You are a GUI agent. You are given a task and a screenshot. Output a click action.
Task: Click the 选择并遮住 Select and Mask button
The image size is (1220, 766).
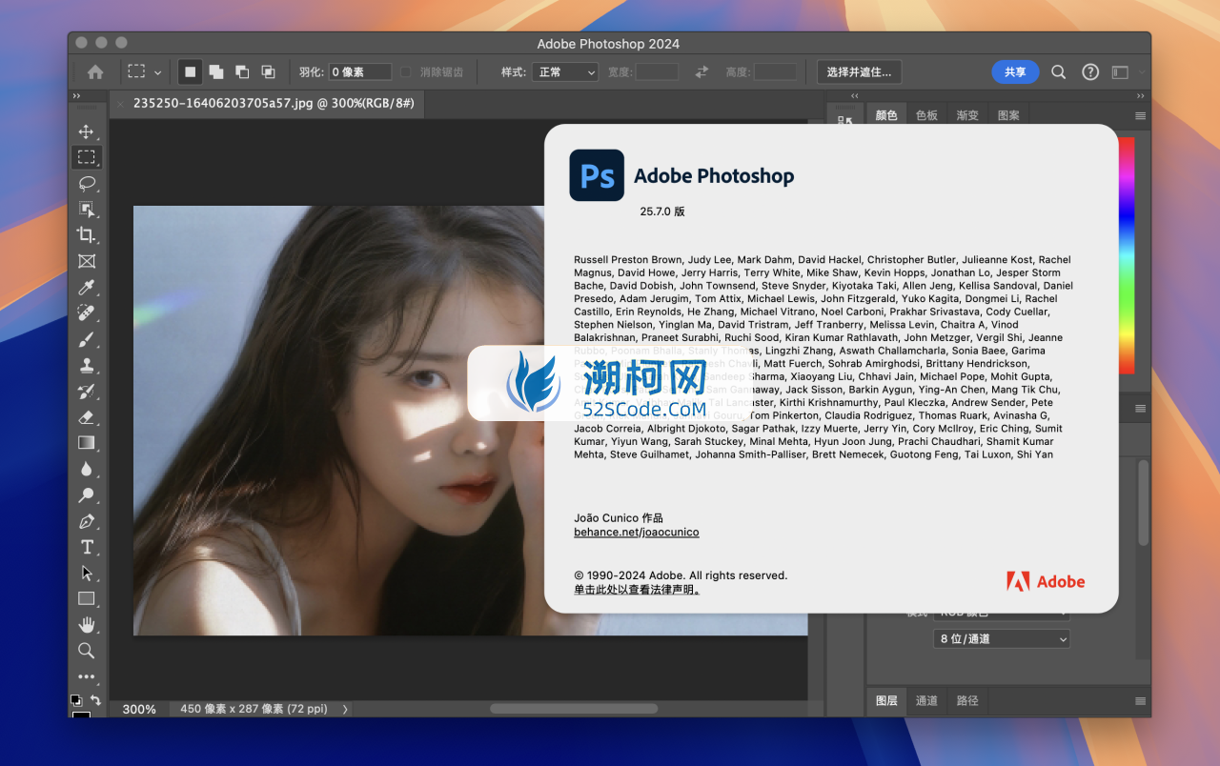pos(859,71)
